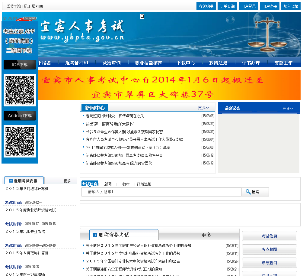
Task: Click the 用户登录 button at top
Action: (248, 6)
